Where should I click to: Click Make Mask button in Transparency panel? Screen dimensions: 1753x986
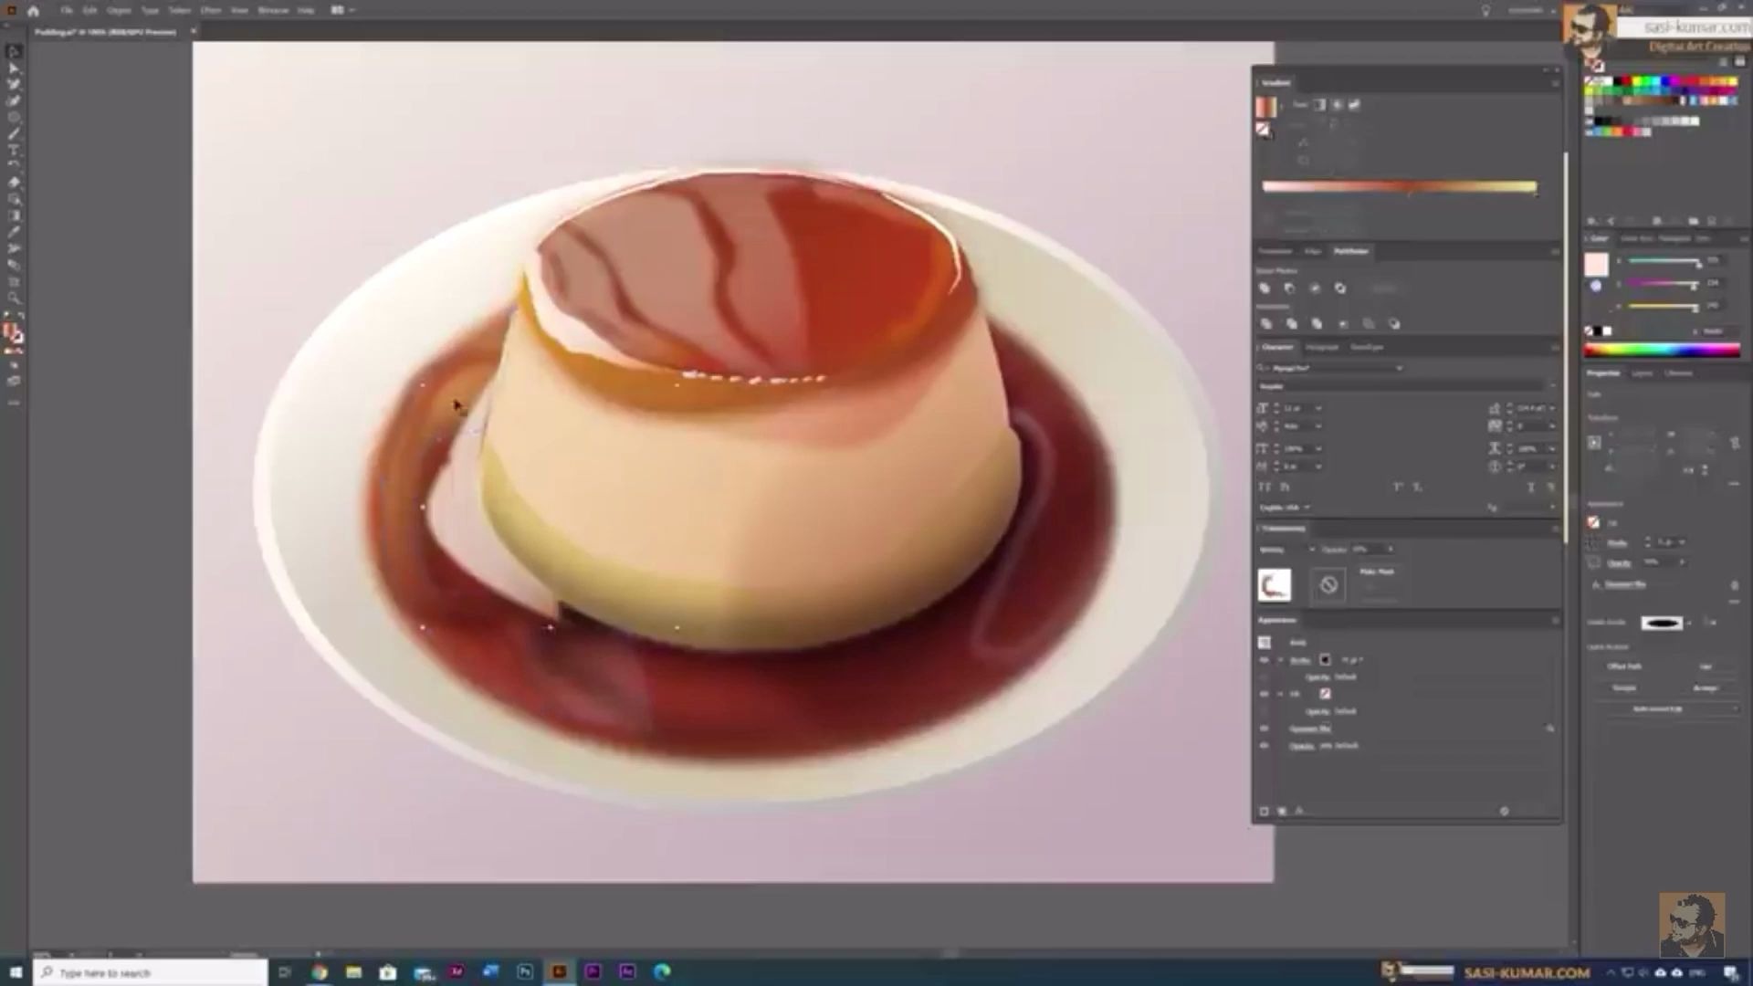[x=1377, y=572]
